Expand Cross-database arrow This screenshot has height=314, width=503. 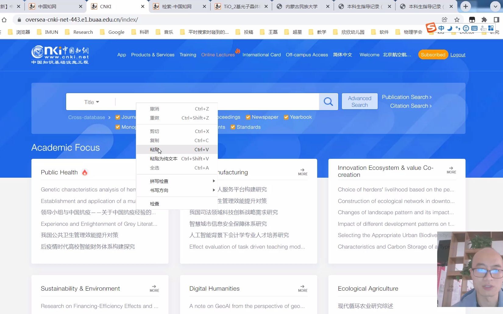(109, 117)
